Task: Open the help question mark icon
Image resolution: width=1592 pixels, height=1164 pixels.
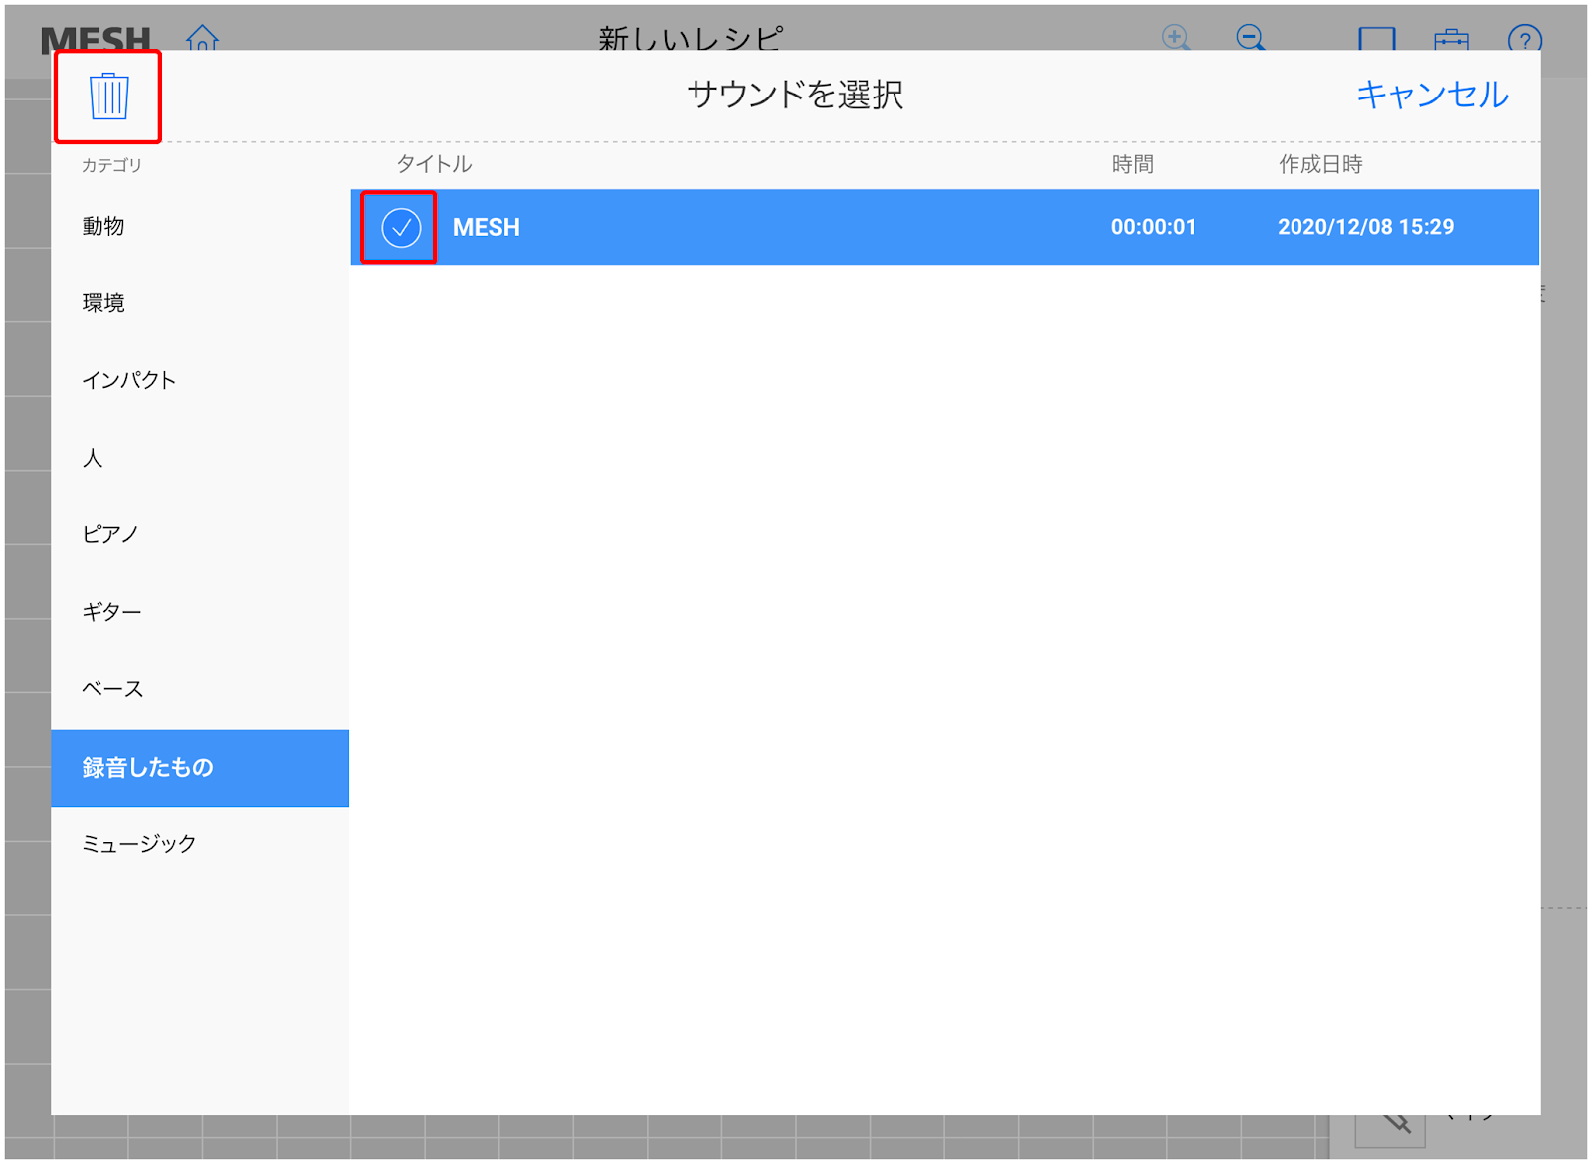Action: pyautogui.click(x=1524, y=39)
